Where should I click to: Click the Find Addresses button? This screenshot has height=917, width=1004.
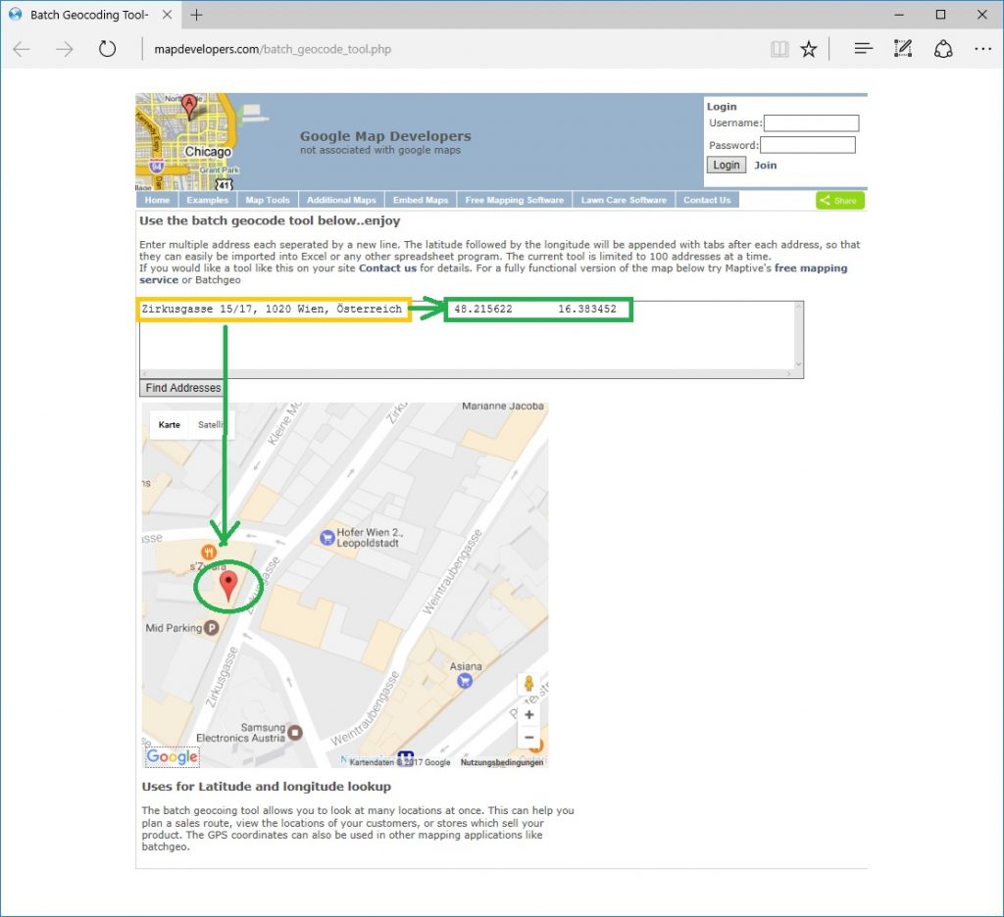tap(181, 388)
